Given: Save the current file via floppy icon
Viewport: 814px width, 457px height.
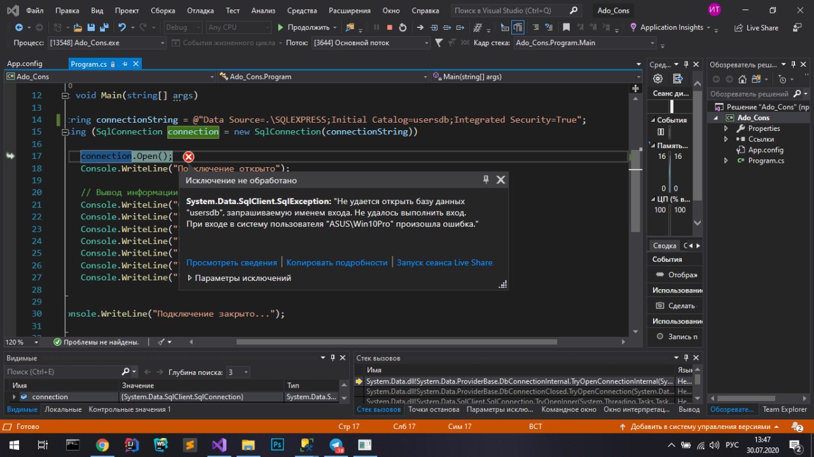Looking at the screenshot, I should coord(91,27).
